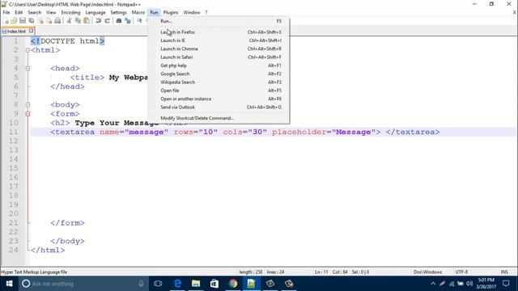Screen dimensions: 518x291
Task: Choose Send via Outlook
Action: click(219, 108)
